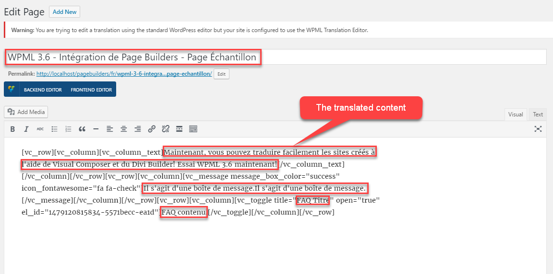Insert Read More tag
553x274 pixels.
[180, 129]
